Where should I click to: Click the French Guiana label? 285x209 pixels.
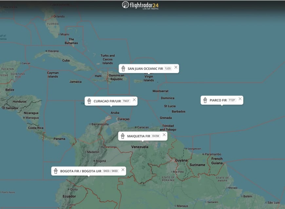coord(217,161)
